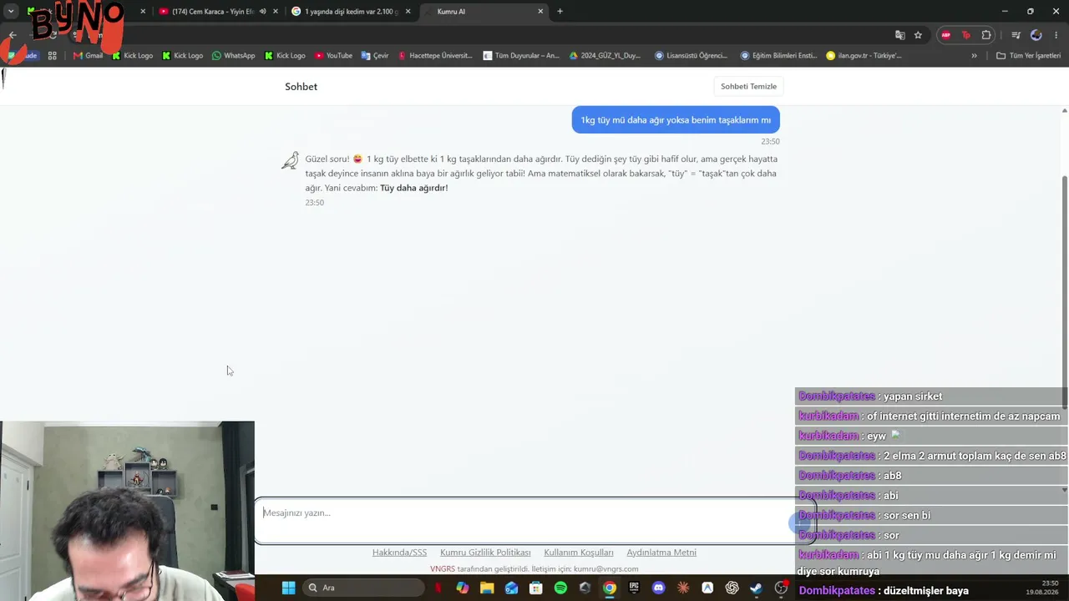Open the Hakkında/SSS link

point(399,553)
